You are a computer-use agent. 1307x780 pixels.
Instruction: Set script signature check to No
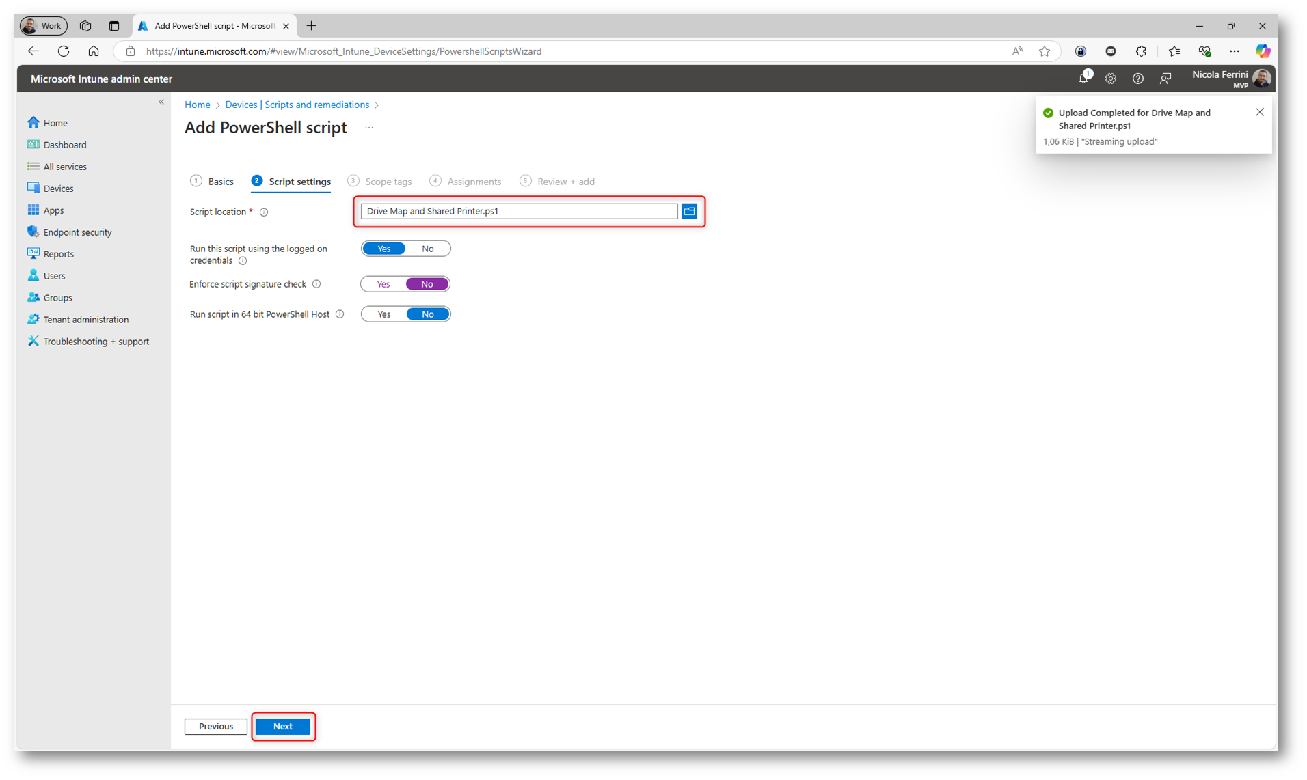[427, 284]
